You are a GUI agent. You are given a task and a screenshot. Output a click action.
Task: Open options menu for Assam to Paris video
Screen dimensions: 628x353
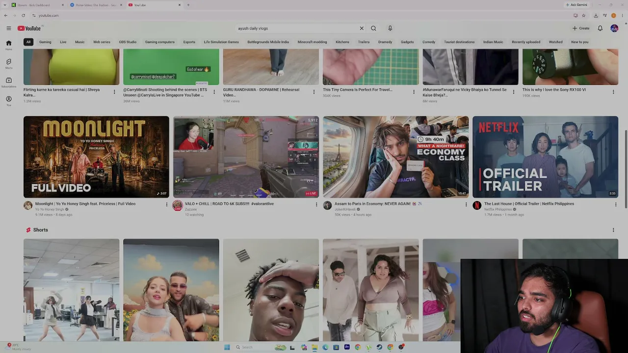pos(466,204)
